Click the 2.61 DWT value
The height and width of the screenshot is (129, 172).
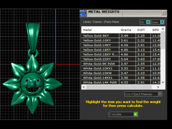click(141, 45)
